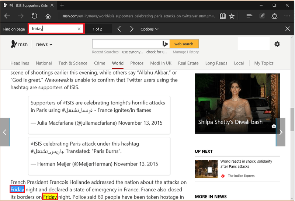This screenshot has height=201, width=295.
Task: Open the Share icon in toolbar
Action: point(274,16)
